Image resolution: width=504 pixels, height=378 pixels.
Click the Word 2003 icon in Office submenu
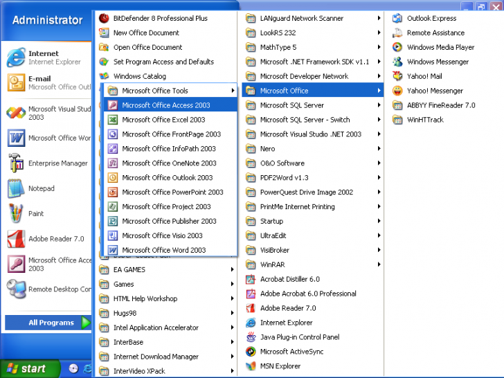click(112, 250)
